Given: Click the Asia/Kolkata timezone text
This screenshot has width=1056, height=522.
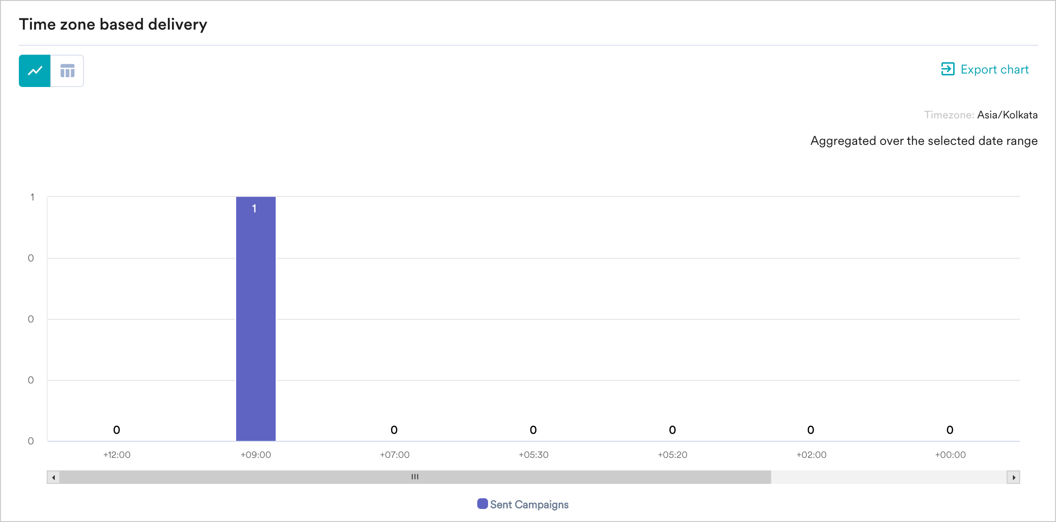Looking at the screenshot, I should coord(1007,115).
